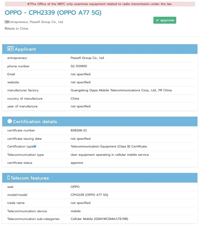Viewport: 200px width, 226px height.
Task: Click the megaphone icon in the notice banner
Action: (29, 4)
